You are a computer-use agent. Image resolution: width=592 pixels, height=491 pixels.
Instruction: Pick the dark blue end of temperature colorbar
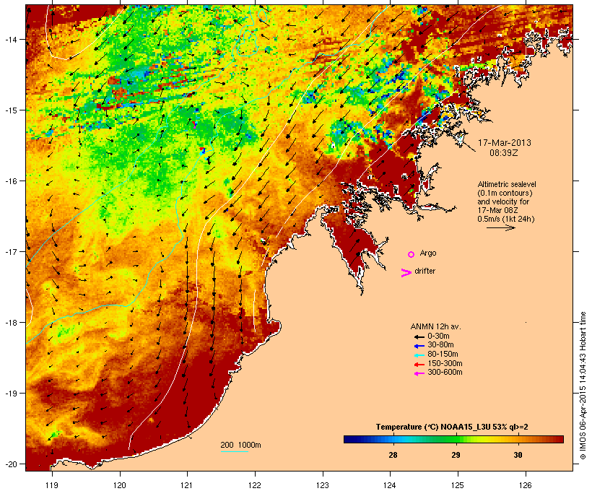(349, 439)
